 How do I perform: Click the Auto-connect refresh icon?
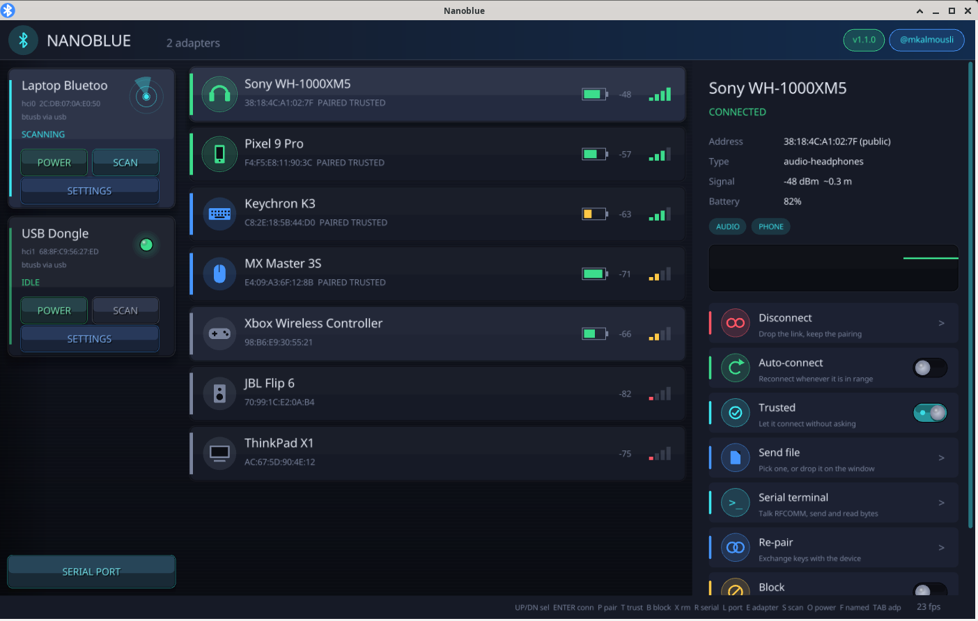(x=735, y=368)
